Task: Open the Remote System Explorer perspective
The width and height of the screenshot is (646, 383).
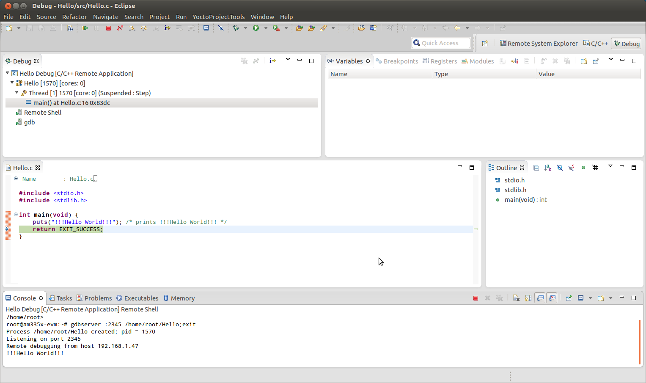Action: [539, 44]
